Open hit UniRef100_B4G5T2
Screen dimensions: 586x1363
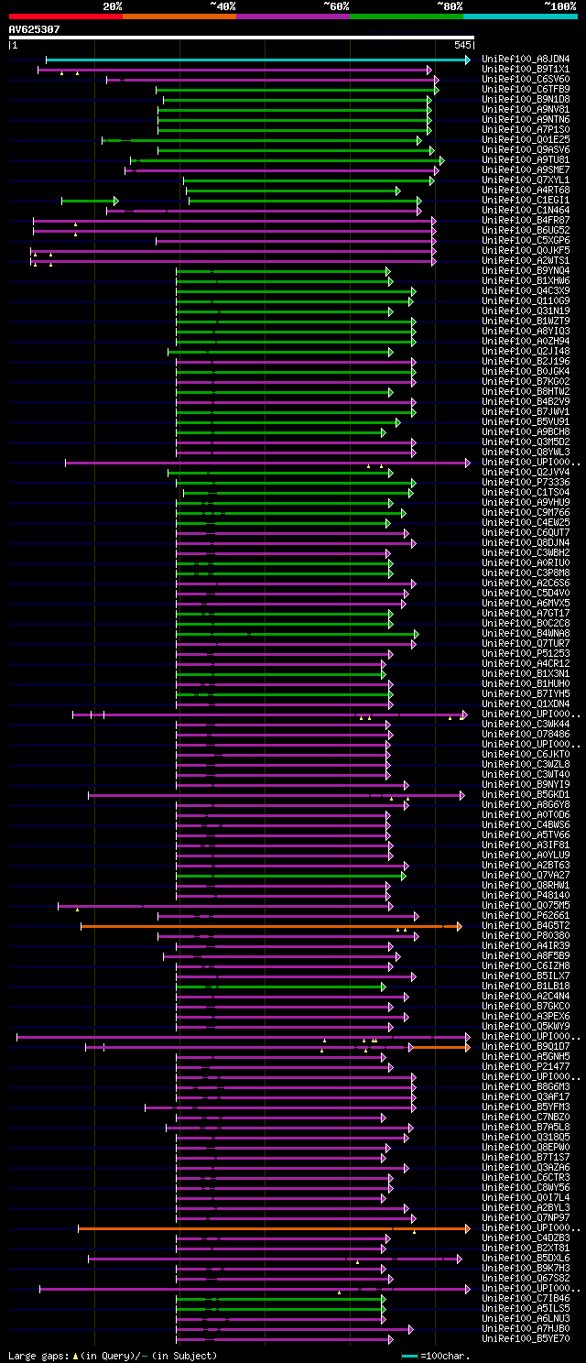(526, 926)
